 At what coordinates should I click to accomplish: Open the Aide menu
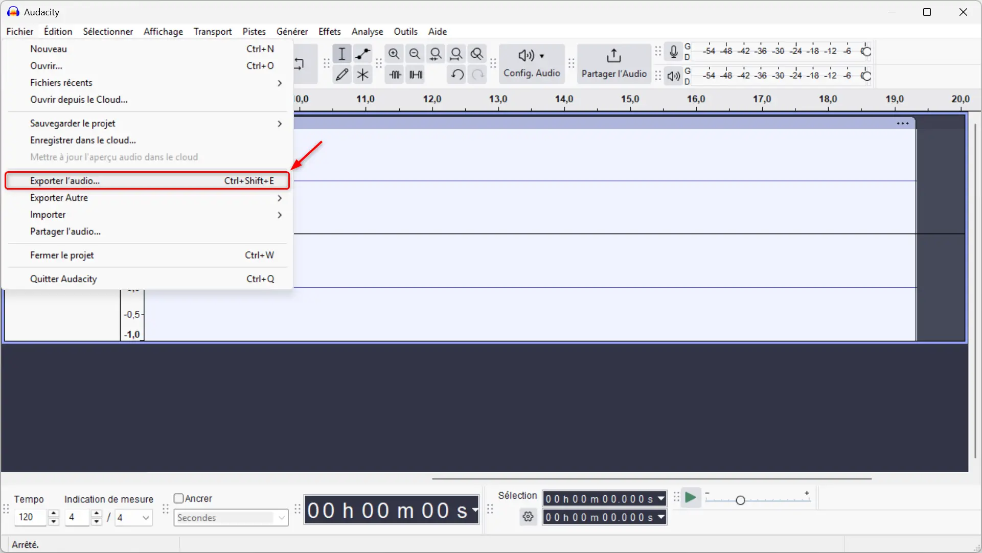click(438, 31)
